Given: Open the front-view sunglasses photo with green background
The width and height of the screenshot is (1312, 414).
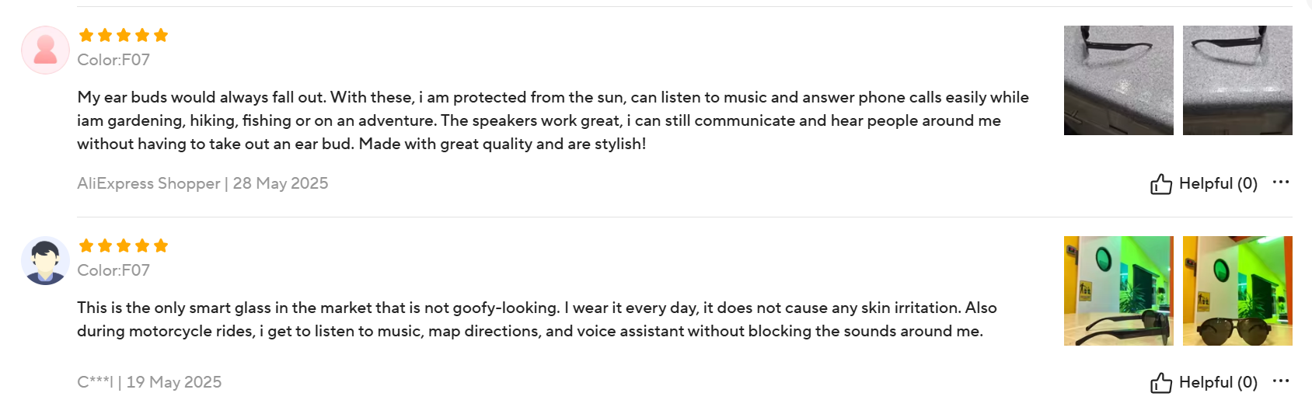Looking at the screenshot, I should (1237, 290).
